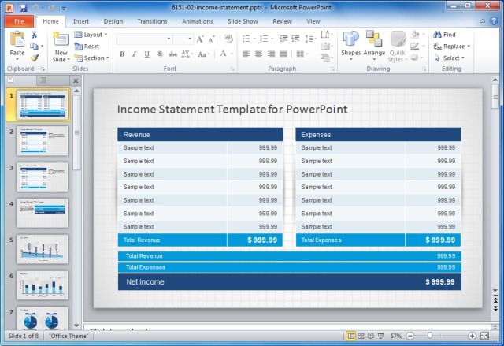Cut selection with the scissors icon
The image size is (504, 346).
coord(34,35)
